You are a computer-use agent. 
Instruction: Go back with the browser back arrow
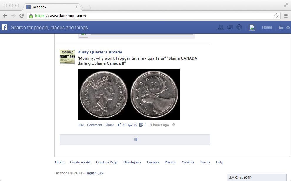pyautogui.click(x=5, y=16)
